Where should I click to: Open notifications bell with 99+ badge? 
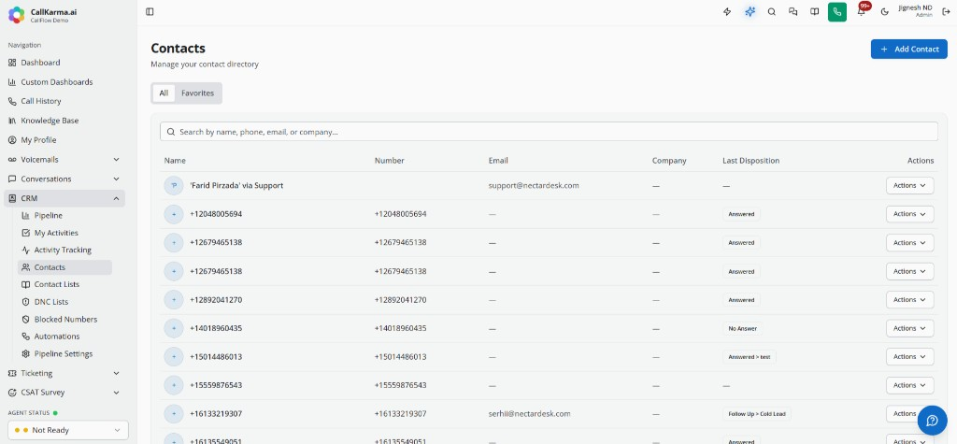(861, 10)
